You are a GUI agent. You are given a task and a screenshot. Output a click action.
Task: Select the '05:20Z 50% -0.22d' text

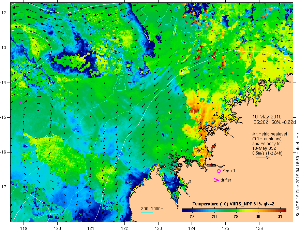pos(275,122)
